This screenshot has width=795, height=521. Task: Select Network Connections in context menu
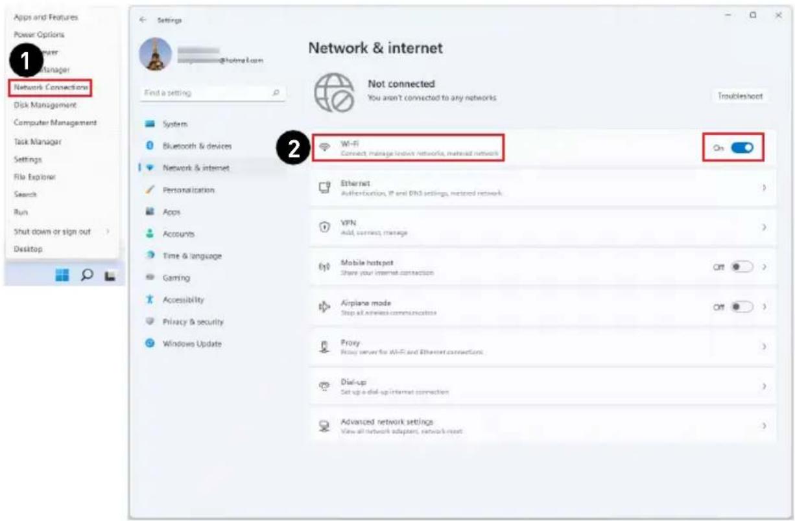[x=51, y=87]
